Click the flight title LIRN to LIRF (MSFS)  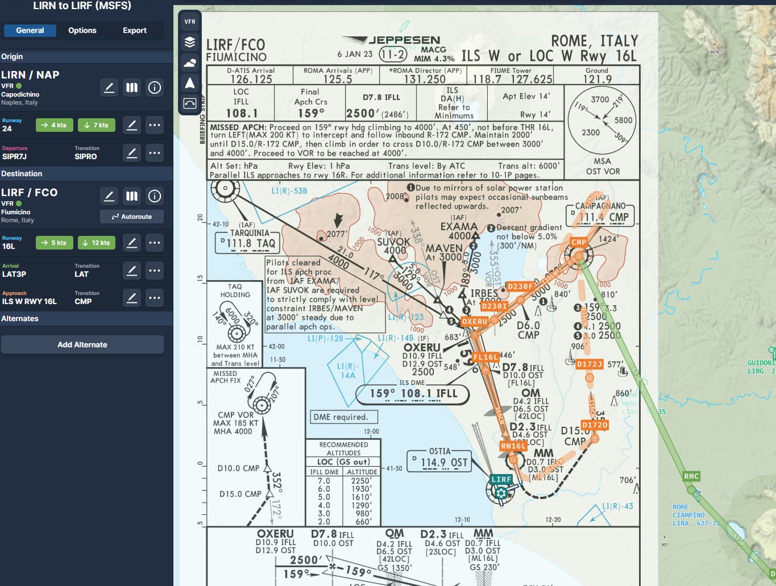(82, 6)
